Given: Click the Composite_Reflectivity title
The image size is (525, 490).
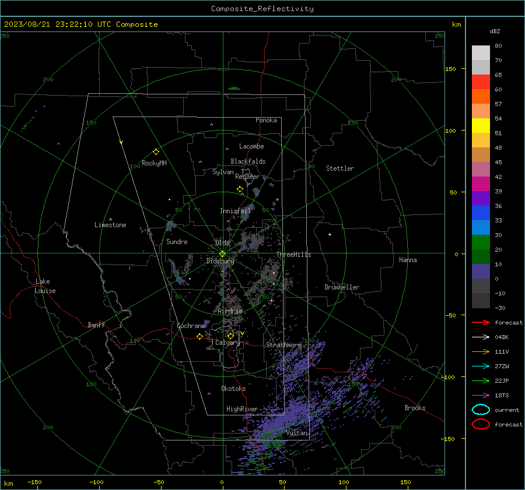Looking at the screenshot, I should point(262,9).
